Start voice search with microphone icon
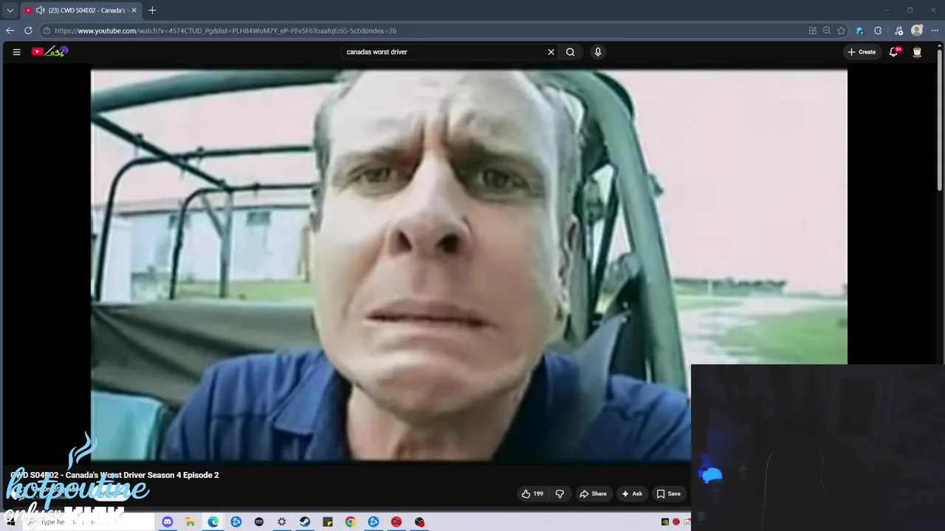The image size is (945, 531). point(598,52)
